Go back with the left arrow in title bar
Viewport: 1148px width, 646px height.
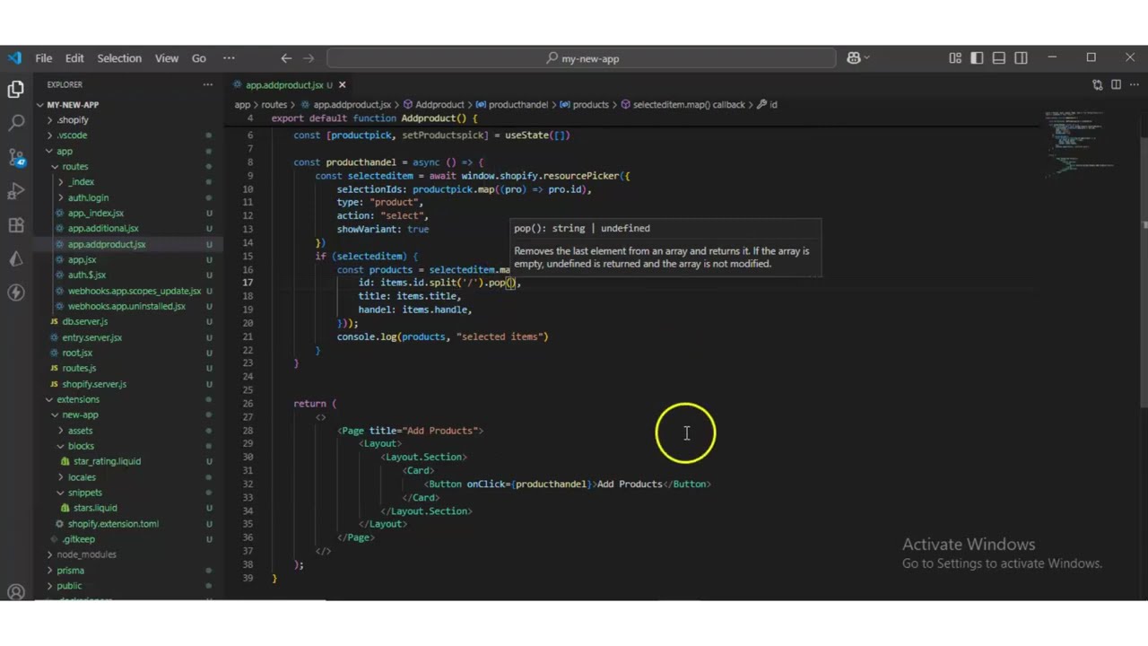(286, 58)
